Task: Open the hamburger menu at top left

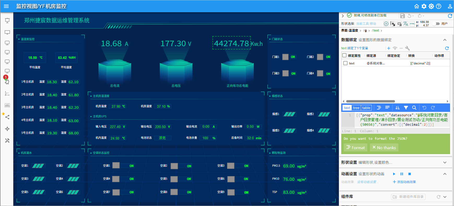Action: pos(6,6)
